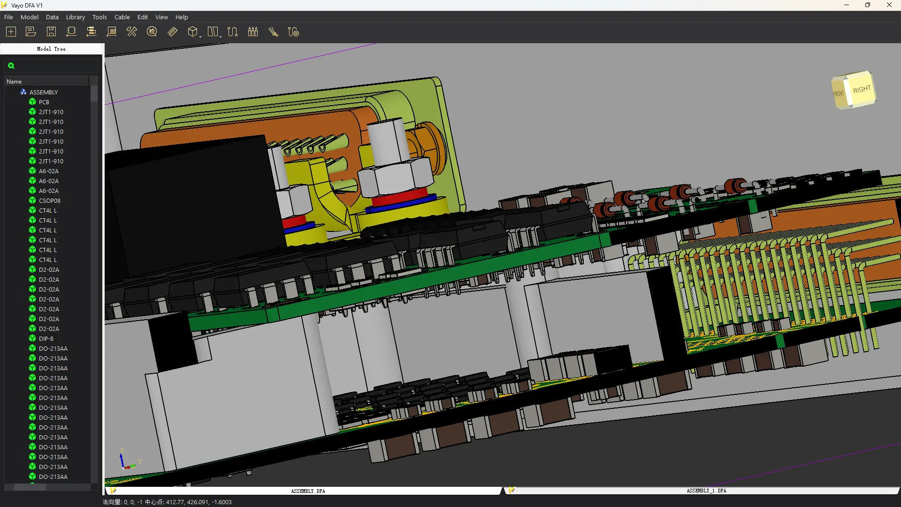Click the Open folder toolbar icon
The height and width of the screenshot is (507, 901).
pos(31,32)
